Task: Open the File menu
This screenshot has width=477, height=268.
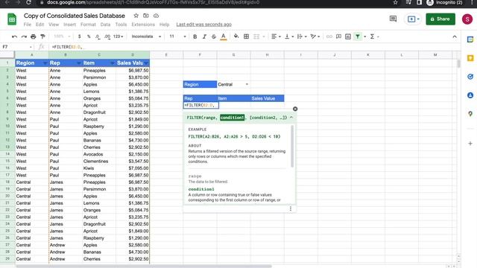Action: pyautogui.click(x=28, y=25)
